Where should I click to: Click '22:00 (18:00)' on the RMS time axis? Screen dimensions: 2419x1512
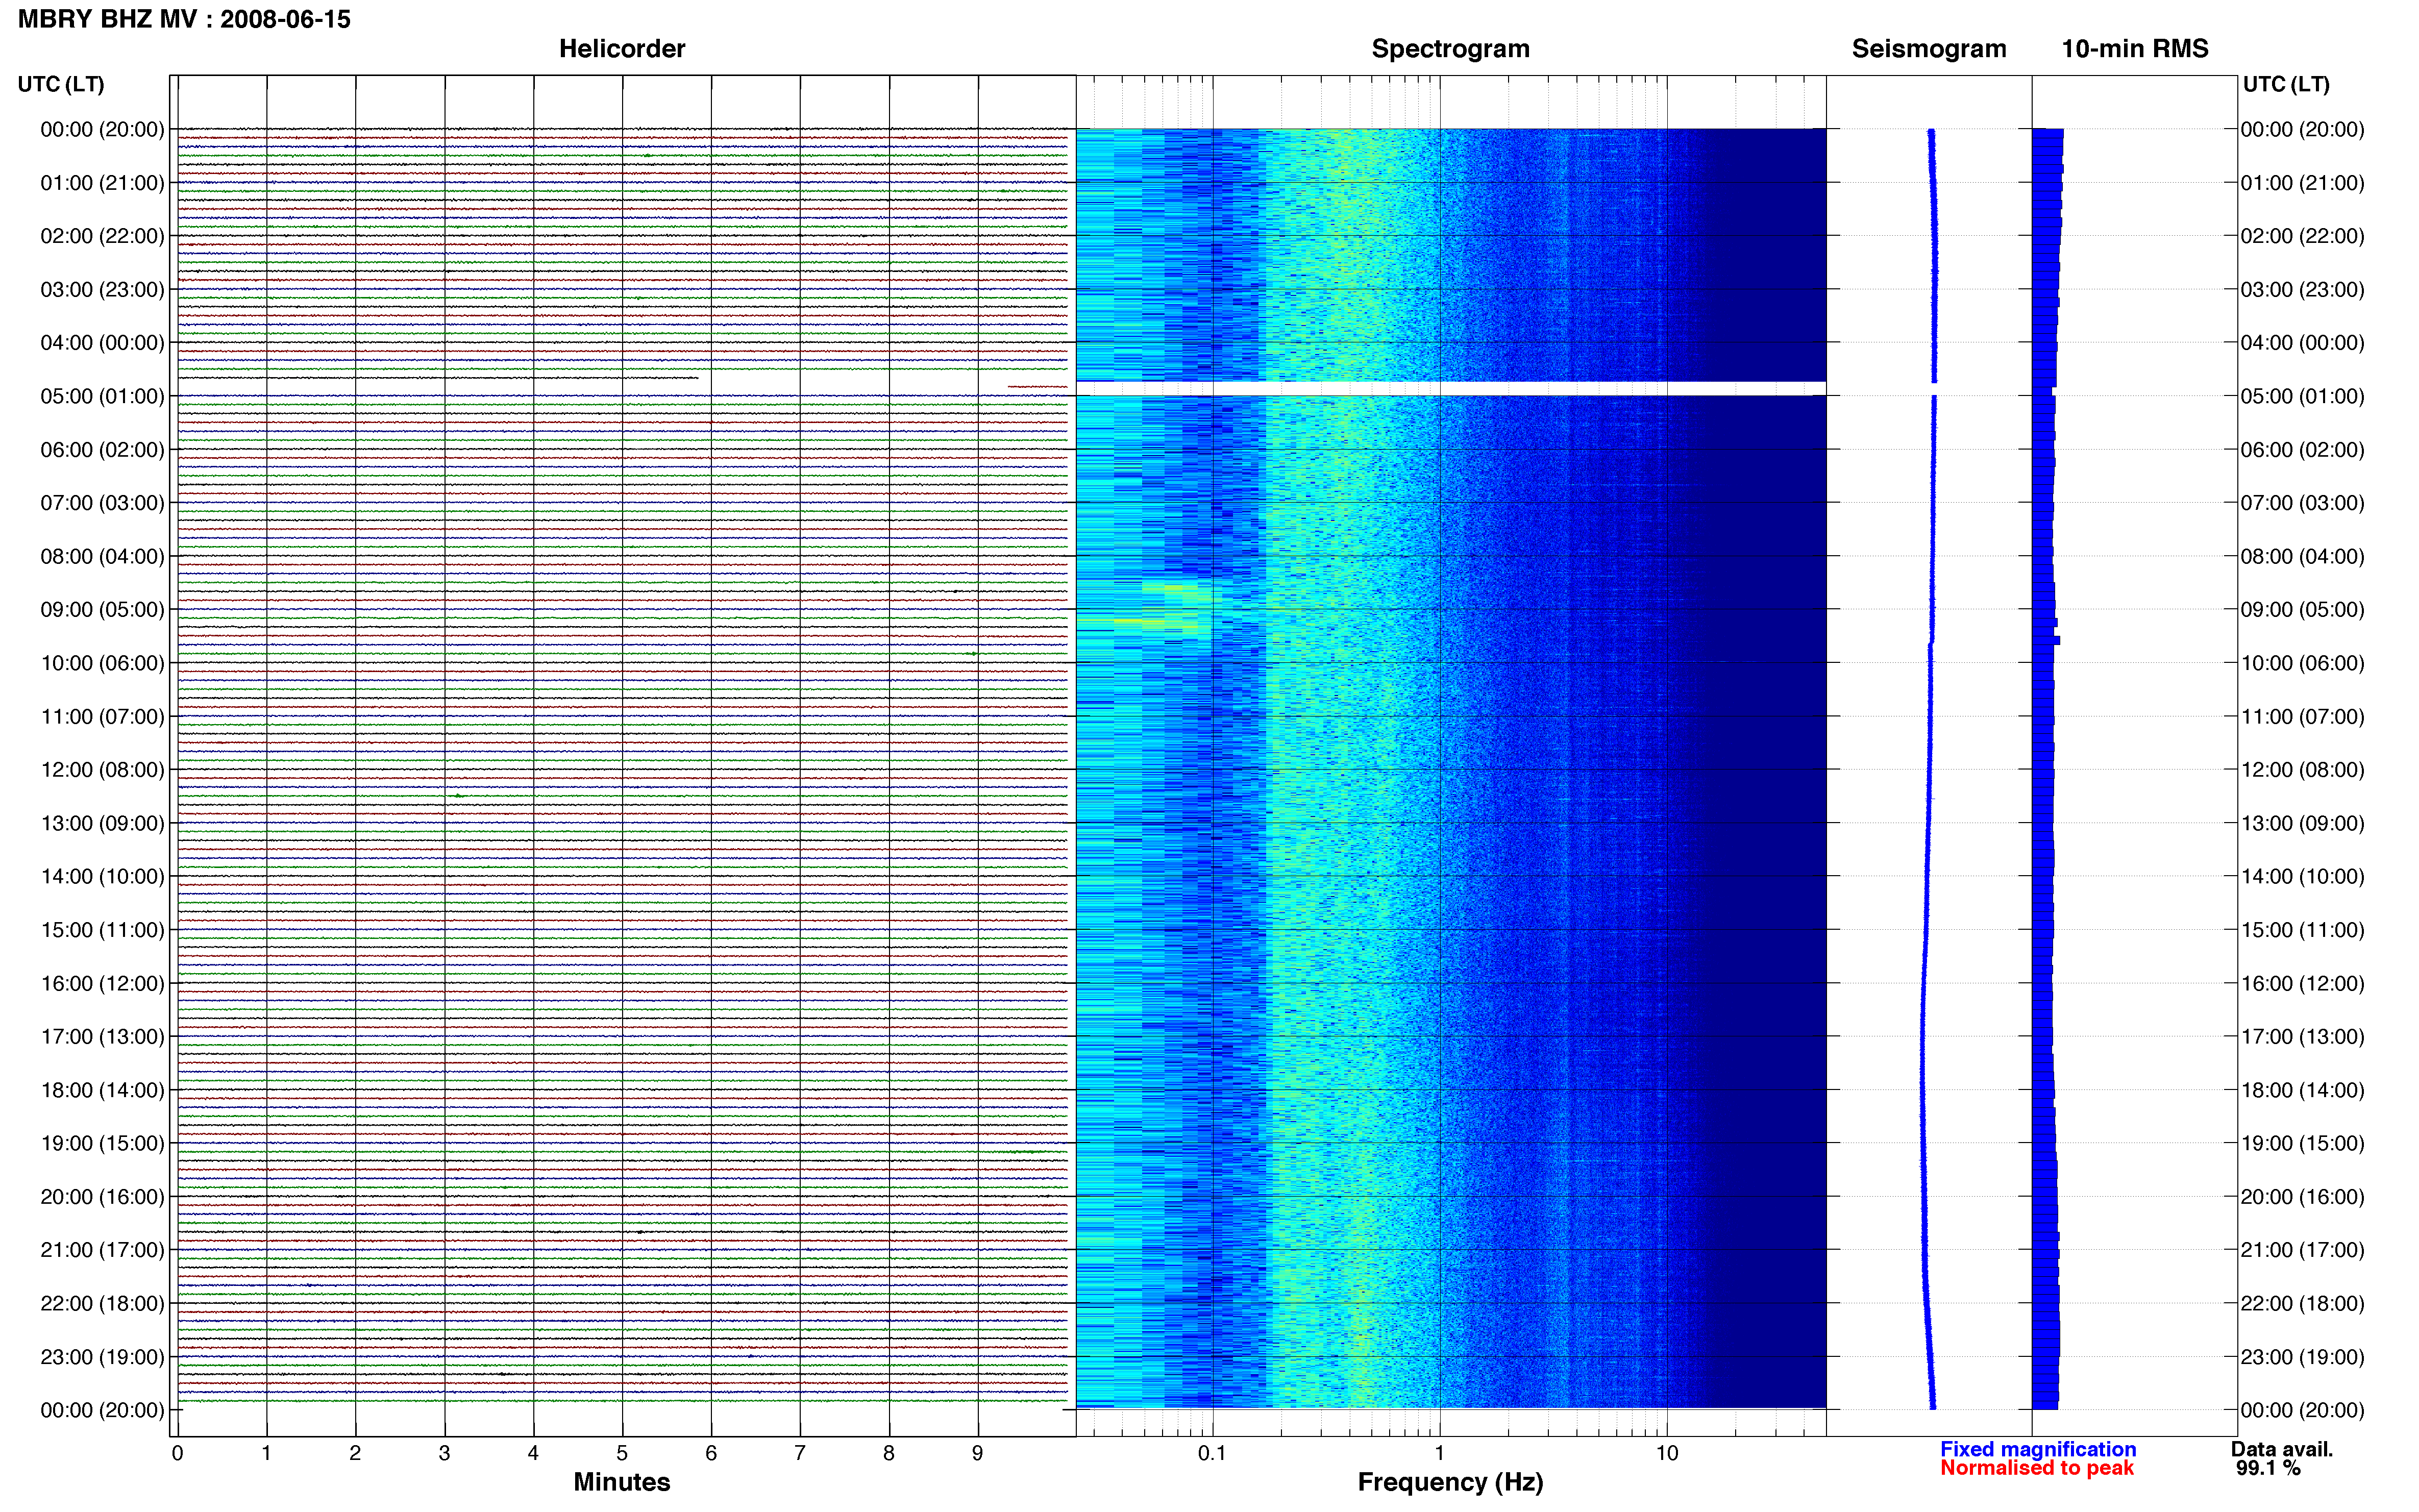[2302, 1304]
